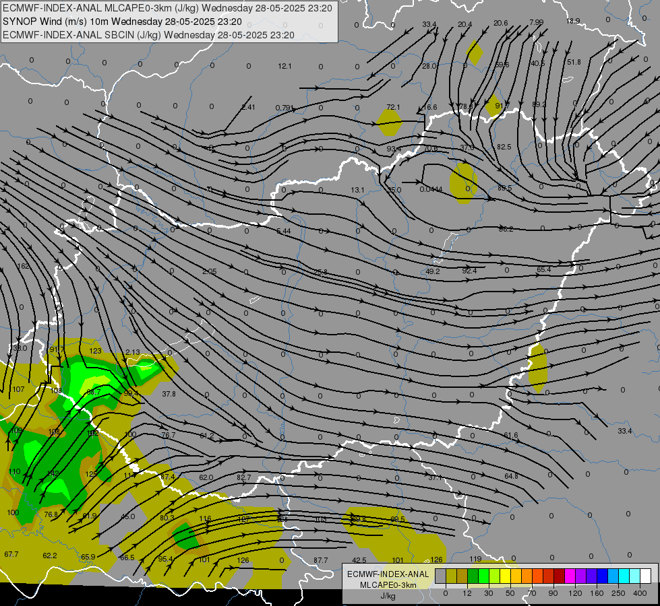The height and width of the screenshot is (606, 660).
Task: Click the map value 45.0
Action: tap(128, 516)
